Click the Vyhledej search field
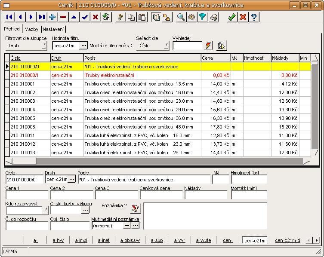 pyautogui.click(x=187, y=46)
